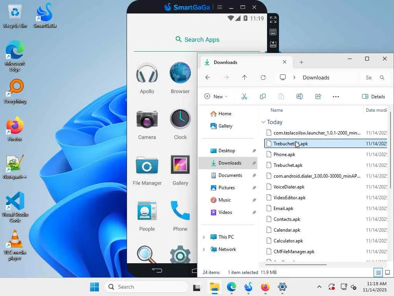Go up one folder level in Explorer
The image size is (394, 296).
pos(244,77)
